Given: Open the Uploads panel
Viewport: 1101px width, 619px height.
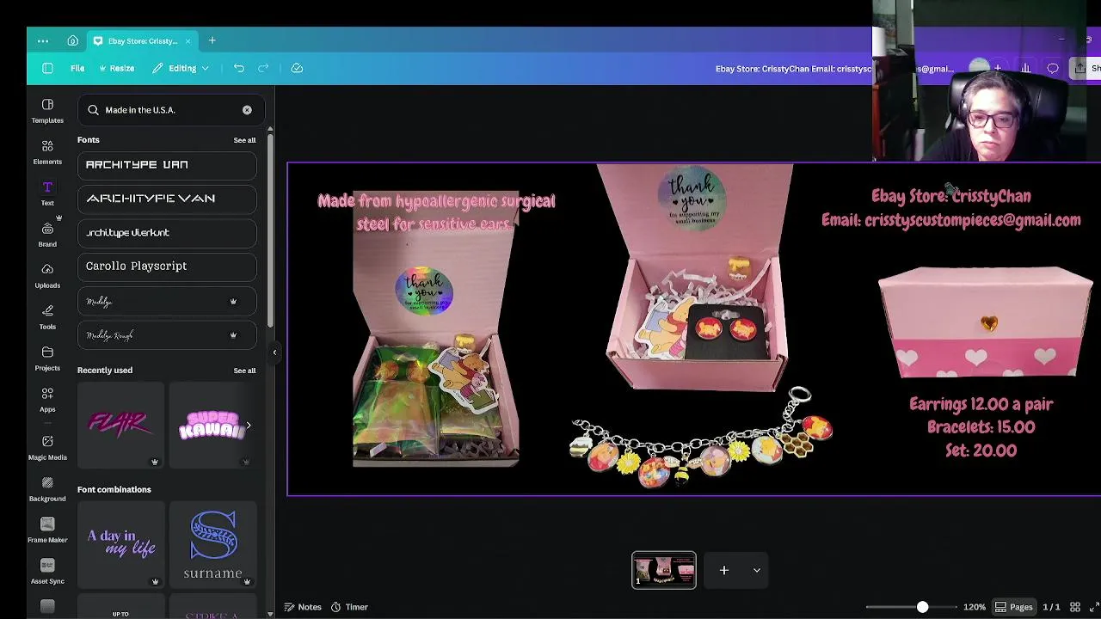Looking at the screenshot, I should pyautogui.click(x=47, y=276).
